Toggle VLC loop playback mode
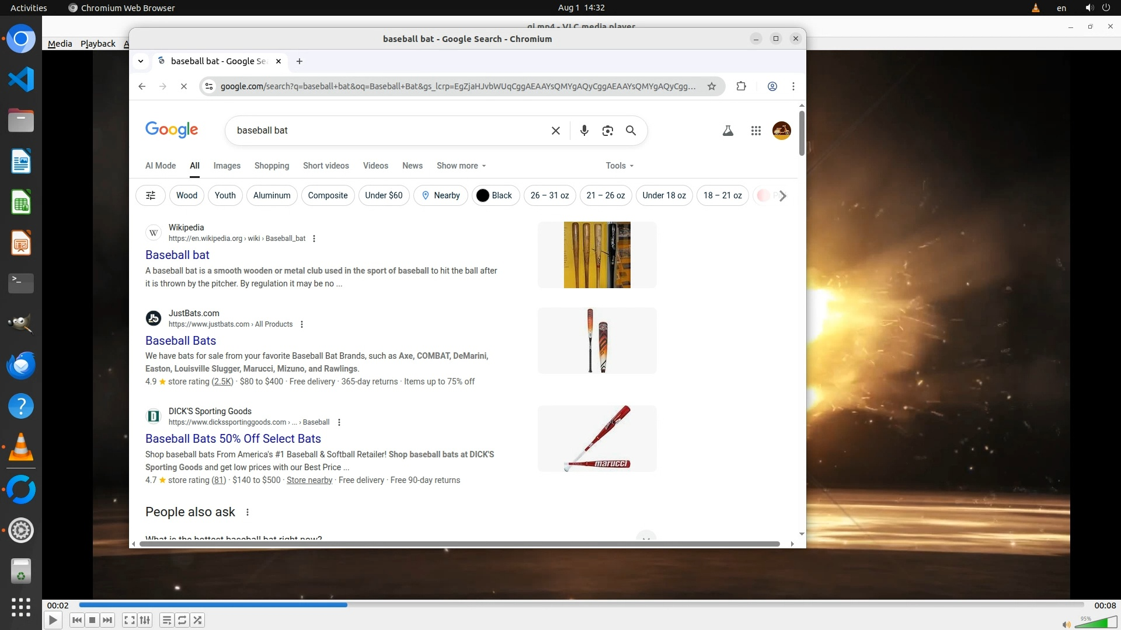 [182, 620]
